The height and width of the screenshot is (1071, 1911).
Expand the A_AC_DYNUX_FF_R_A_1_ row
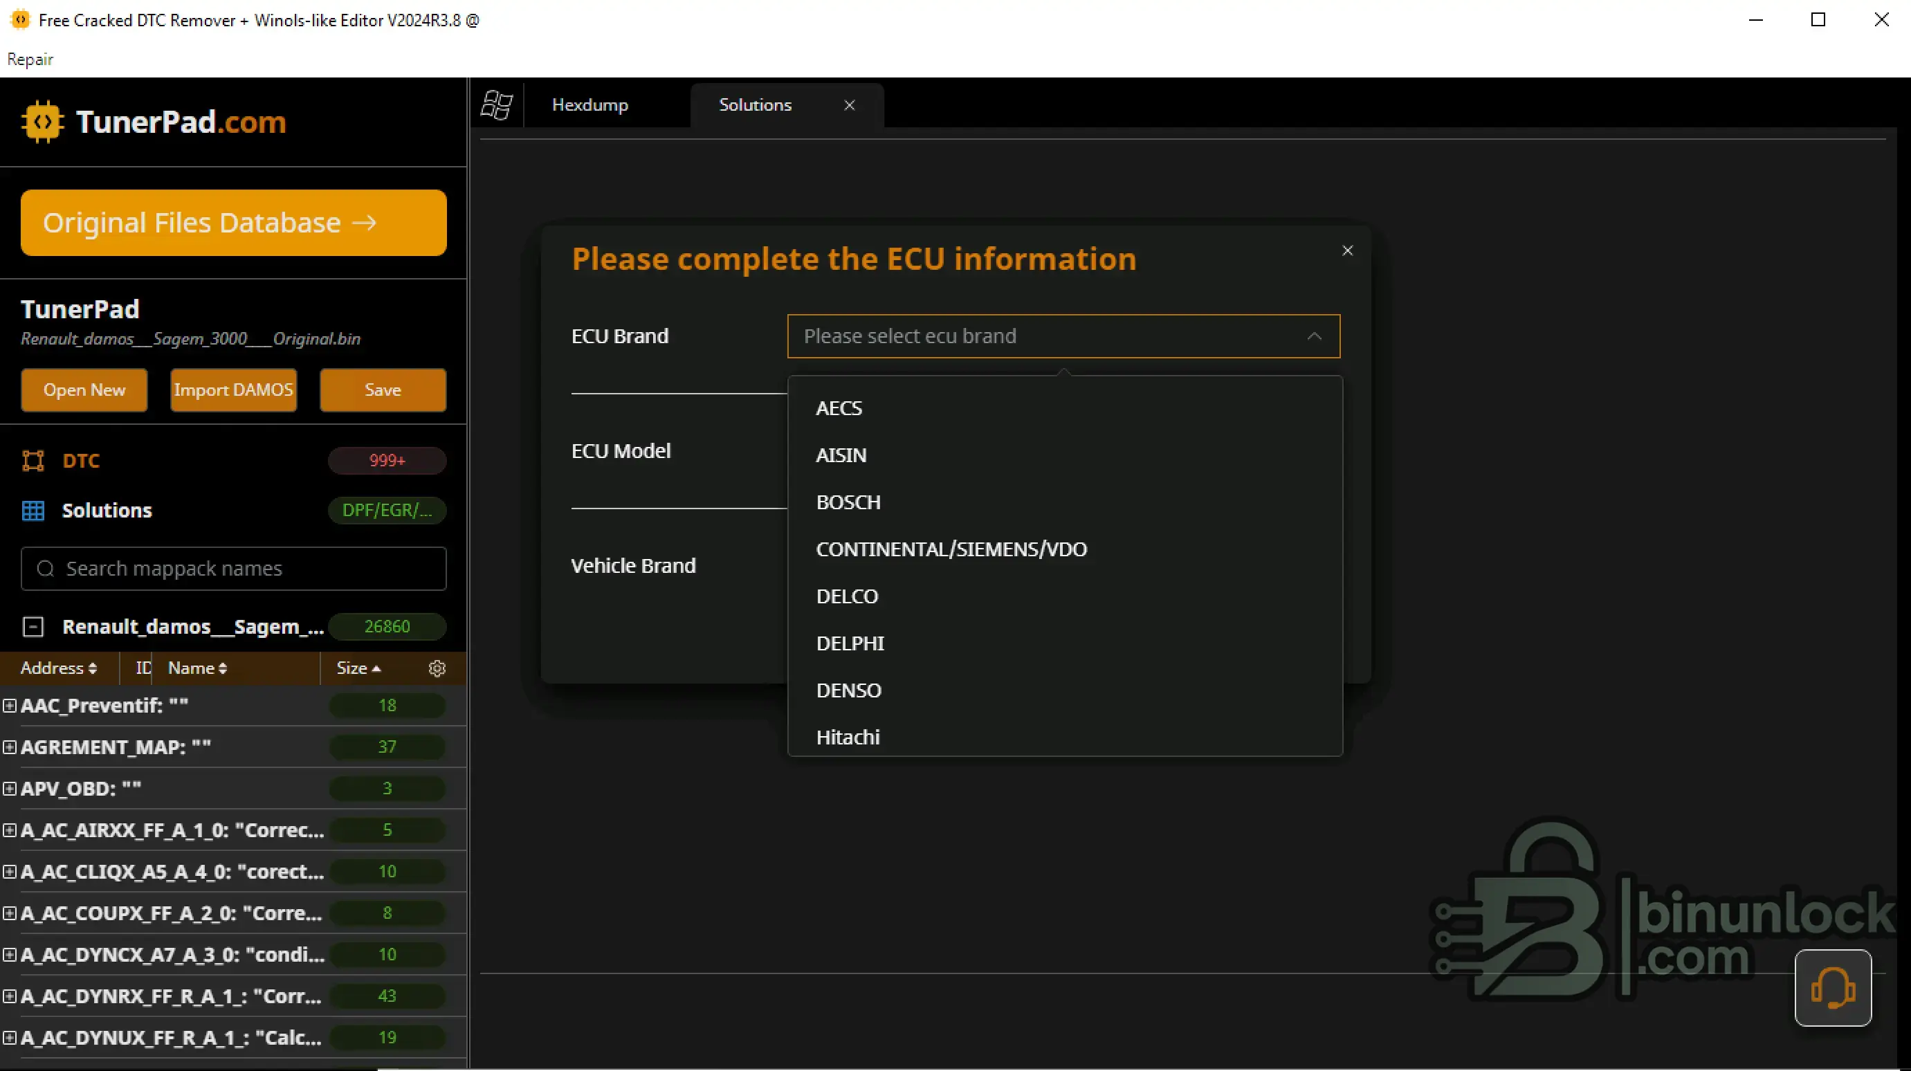(10, 1038)
